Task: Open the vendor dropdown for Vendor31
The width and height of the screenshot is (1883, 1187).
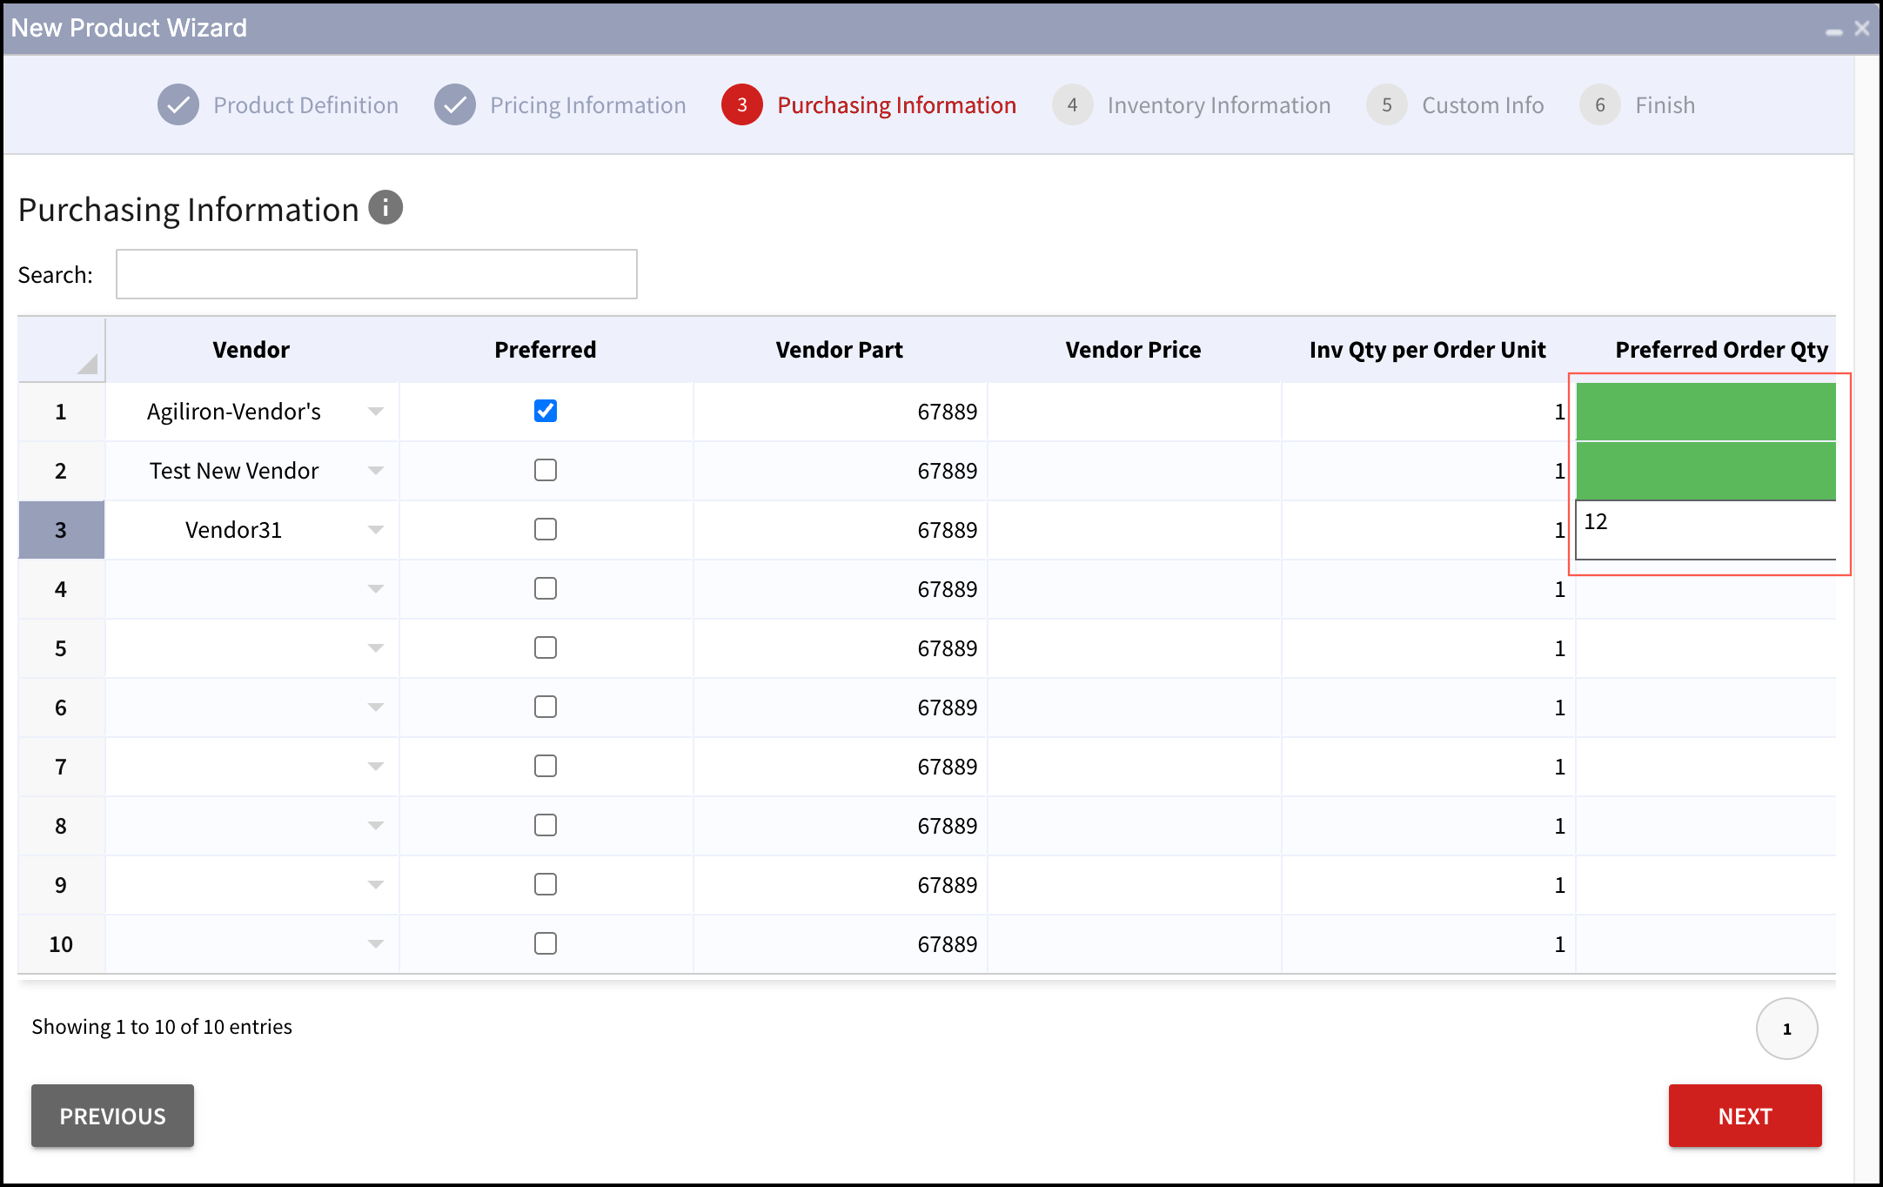Action: click(376, 530)
